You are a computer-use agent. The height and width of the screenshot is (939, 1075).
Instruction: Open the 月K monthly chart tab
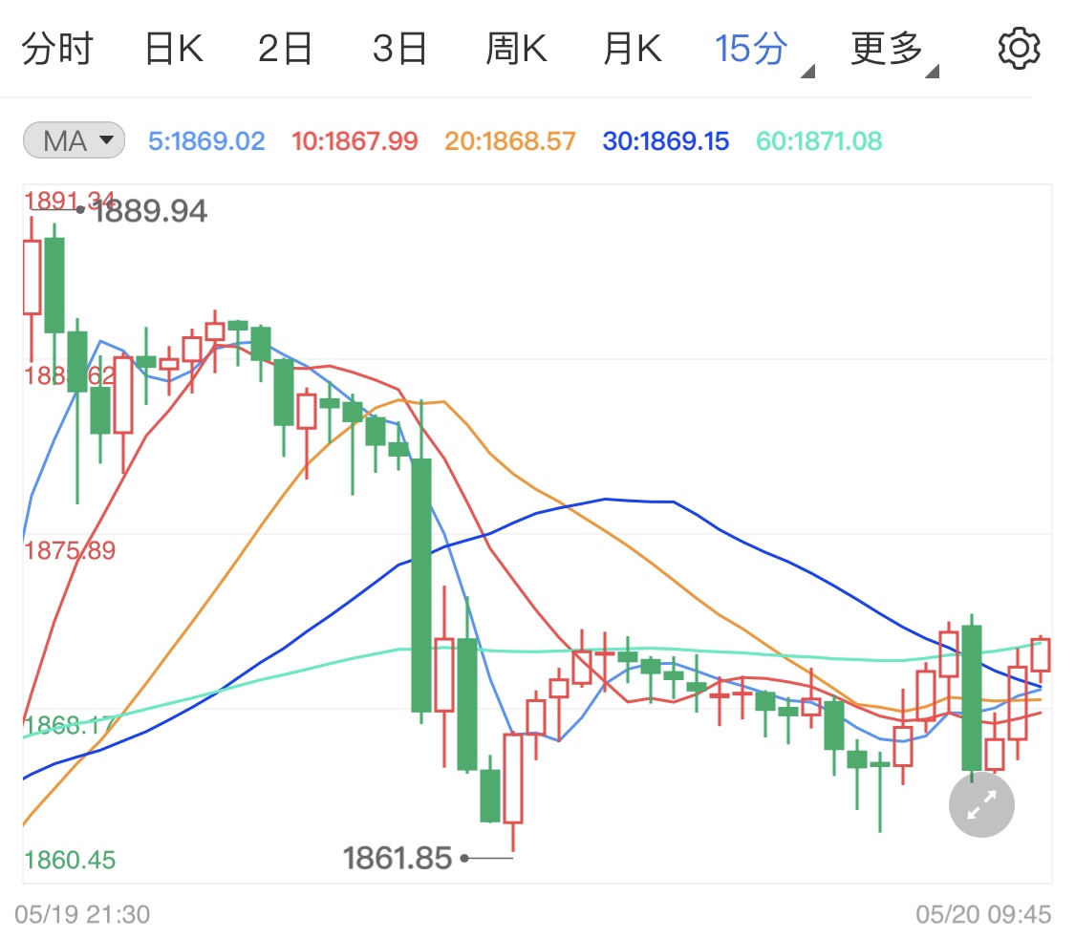(x=633, y=49)
